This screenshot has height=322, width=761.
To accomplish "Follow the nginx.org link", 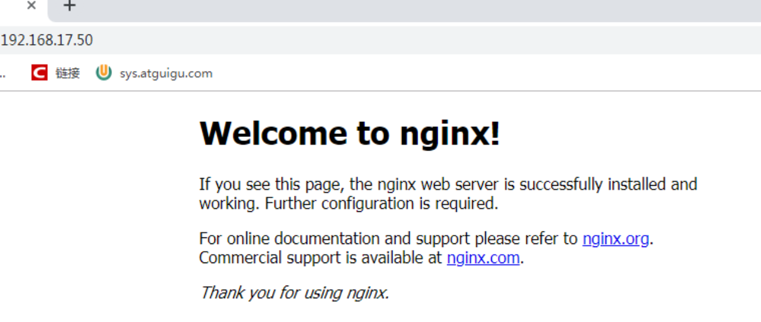I will [x=616, y=239].
